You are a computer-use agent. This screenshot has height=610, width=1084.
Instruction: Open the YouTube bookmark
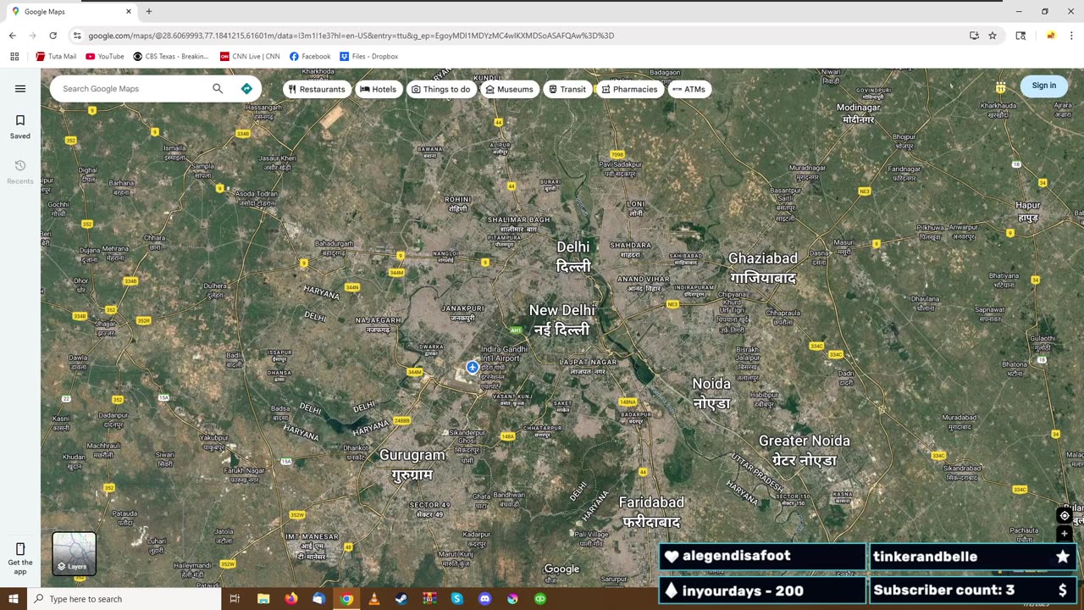[105, 57]
